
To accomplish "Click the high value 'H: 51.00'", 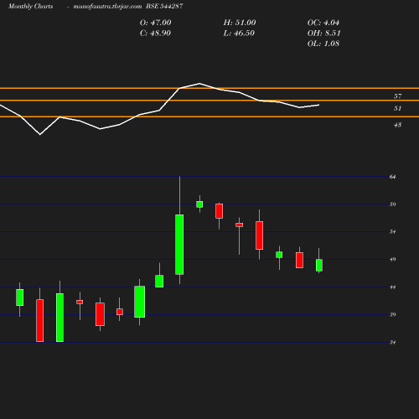I will pyautogui.click(x=240, y=23).
